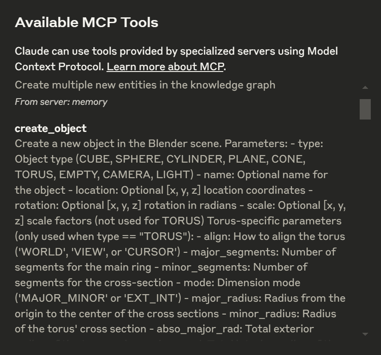381x355 pixels.
Task: Click the word CAMERA in object types
Action: (x=128, y=175)
